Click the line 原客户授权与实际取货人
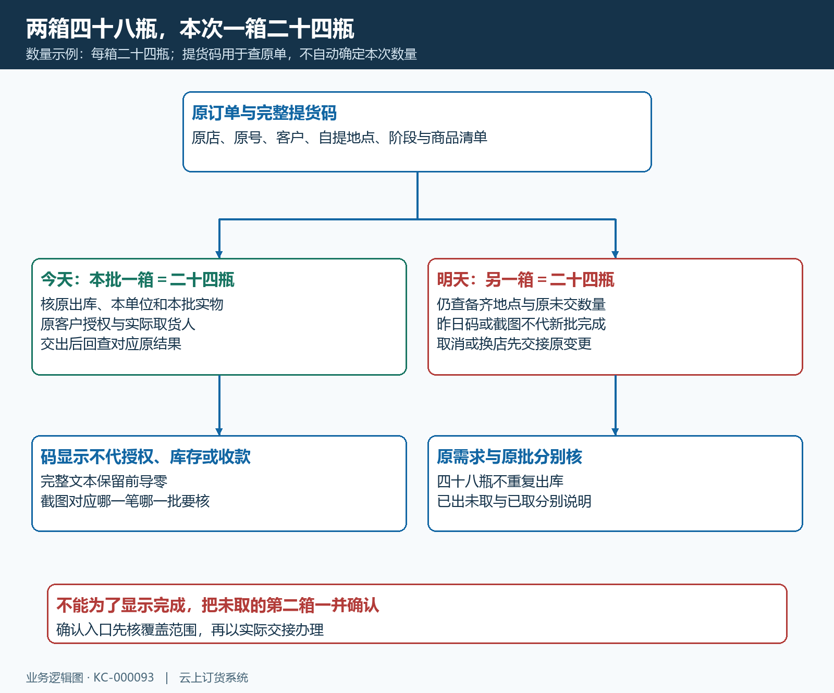The height and width of the screenshot is (693, 834). point(118,324)
